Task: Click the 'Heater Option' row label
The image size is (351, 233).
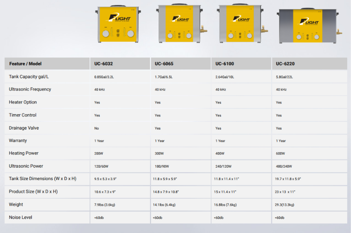Action: (x=23, y=102)
